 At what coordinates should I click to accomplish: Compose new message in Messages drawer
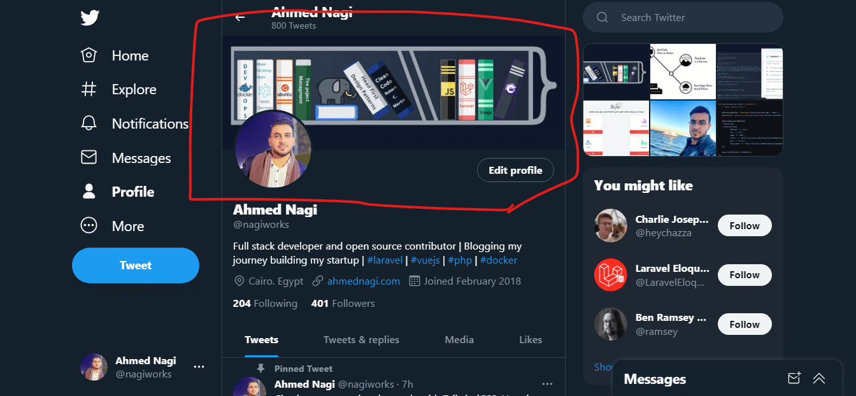click(794, 378)
